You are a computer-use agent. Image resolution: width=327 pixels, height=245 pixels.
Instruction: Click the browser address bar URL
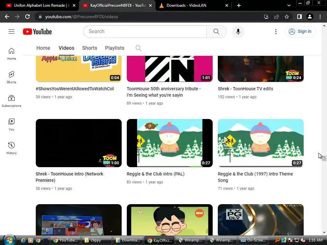(81, 17)
